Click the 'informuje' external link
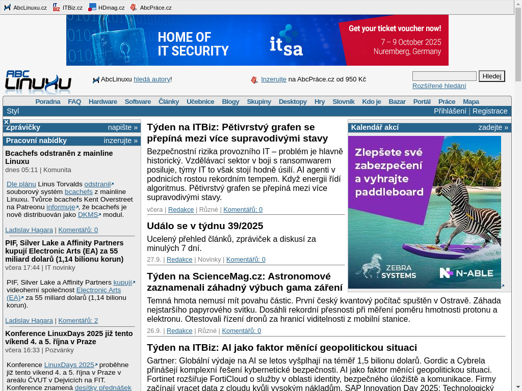The image size is (522, 391). coord(62,207)
